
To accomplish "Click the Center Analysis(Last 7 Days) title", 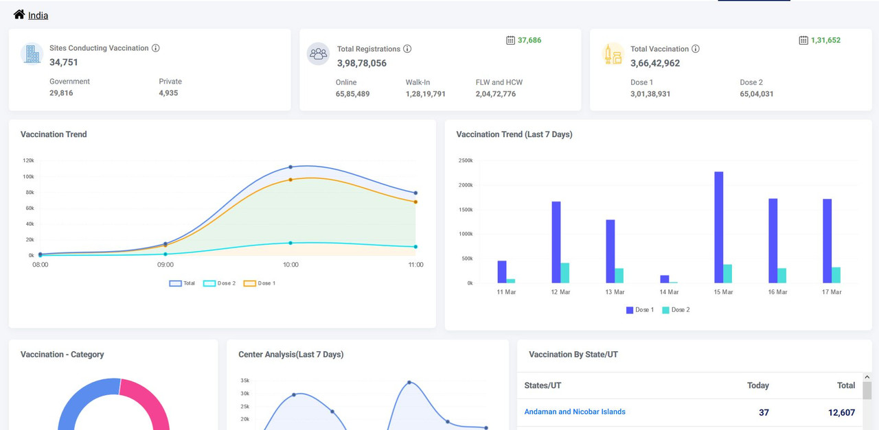I will pyautogui.click(x=291, y=355).
